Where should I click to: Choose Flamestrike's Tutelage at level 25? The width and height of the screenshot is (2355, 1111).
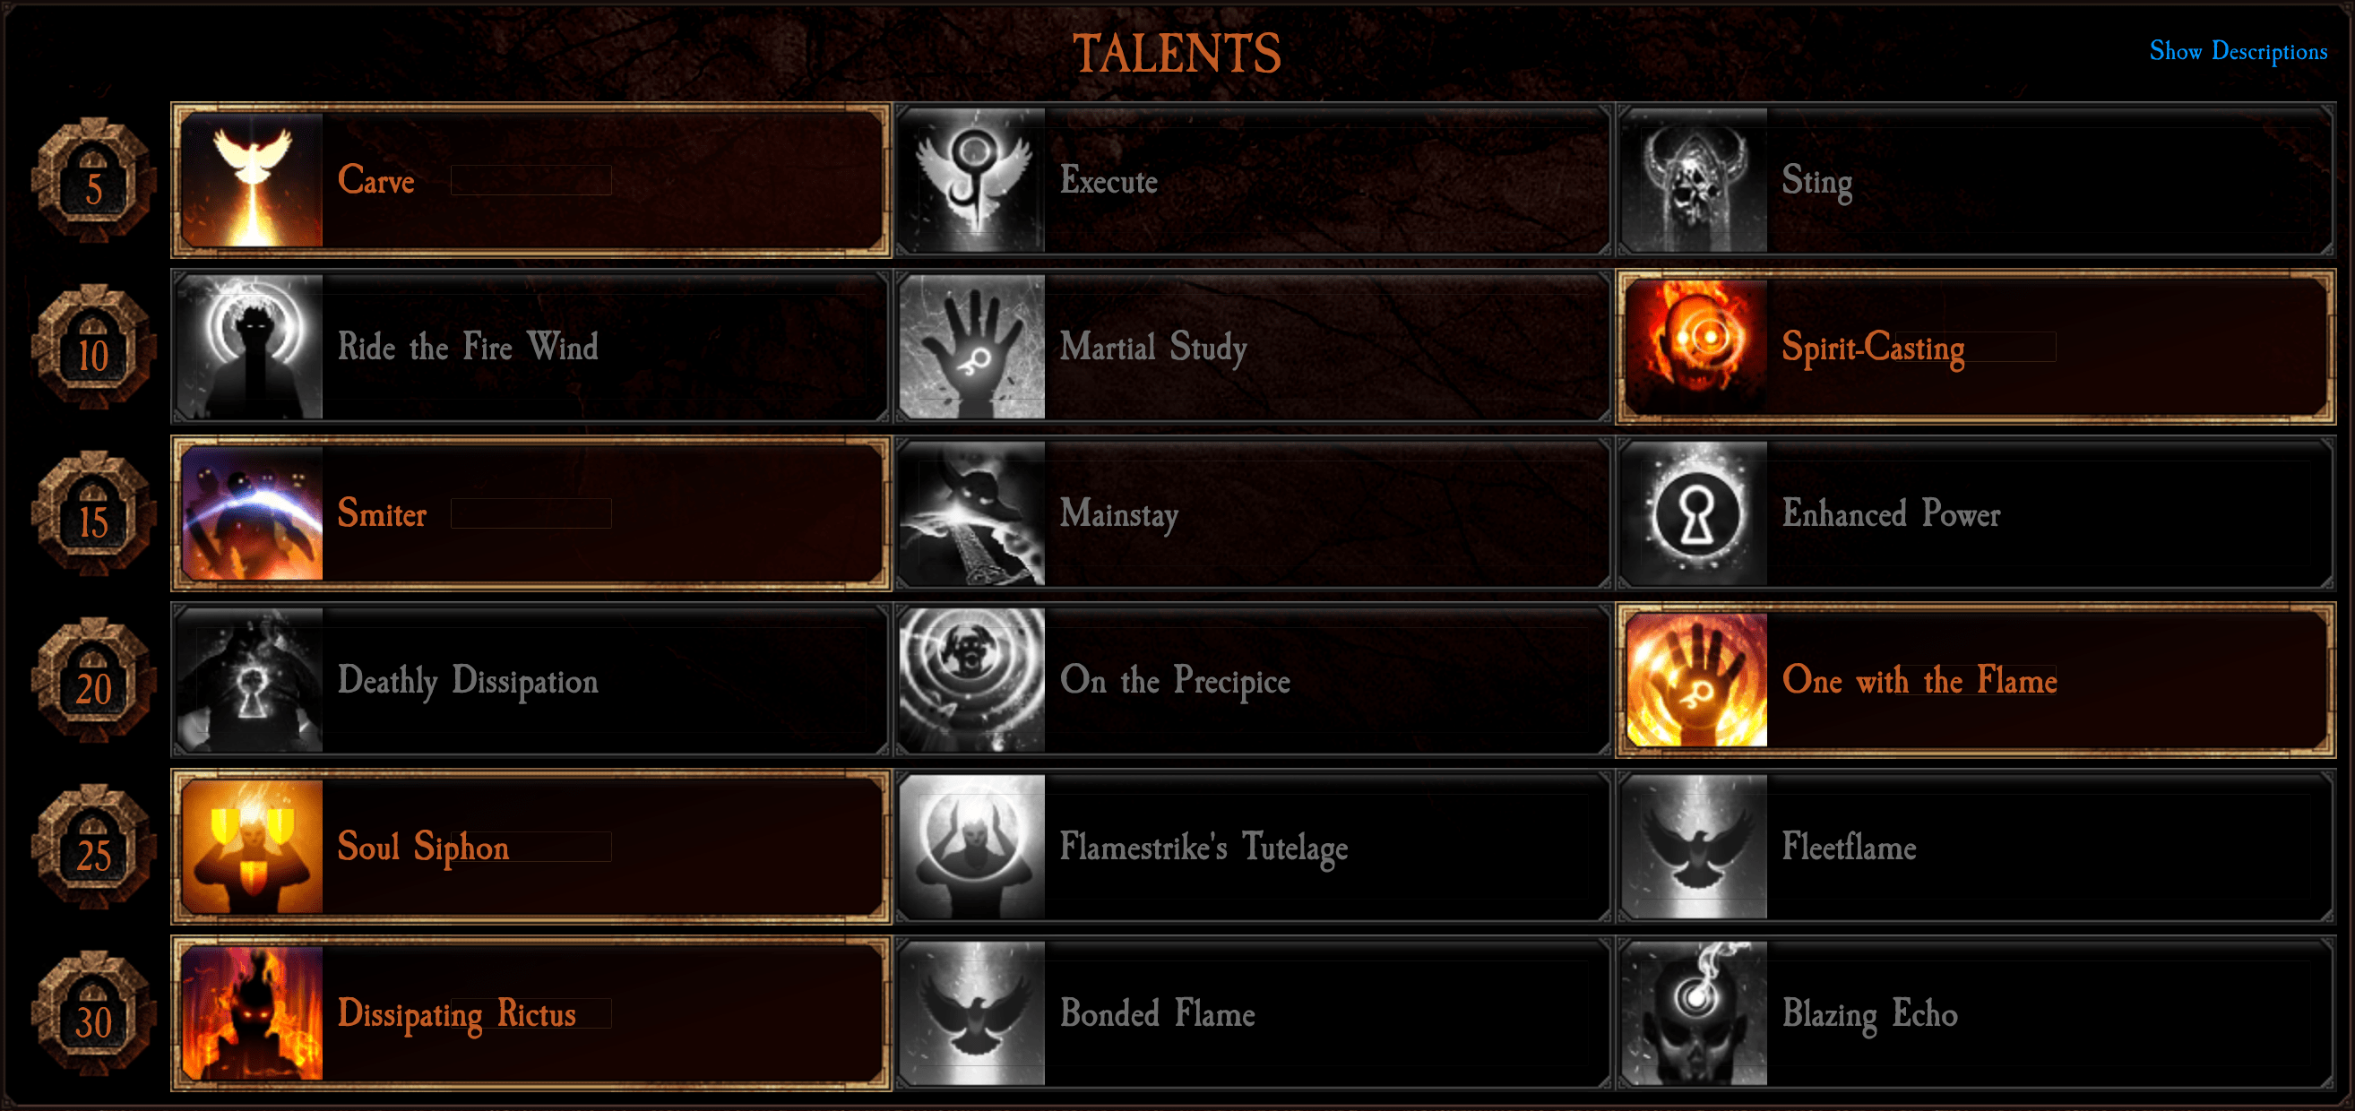tap(1253, 847)
